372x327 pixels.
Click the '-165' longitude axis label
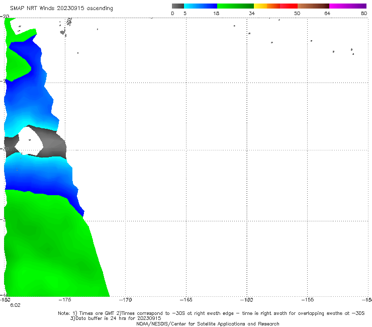click(186, 300)
